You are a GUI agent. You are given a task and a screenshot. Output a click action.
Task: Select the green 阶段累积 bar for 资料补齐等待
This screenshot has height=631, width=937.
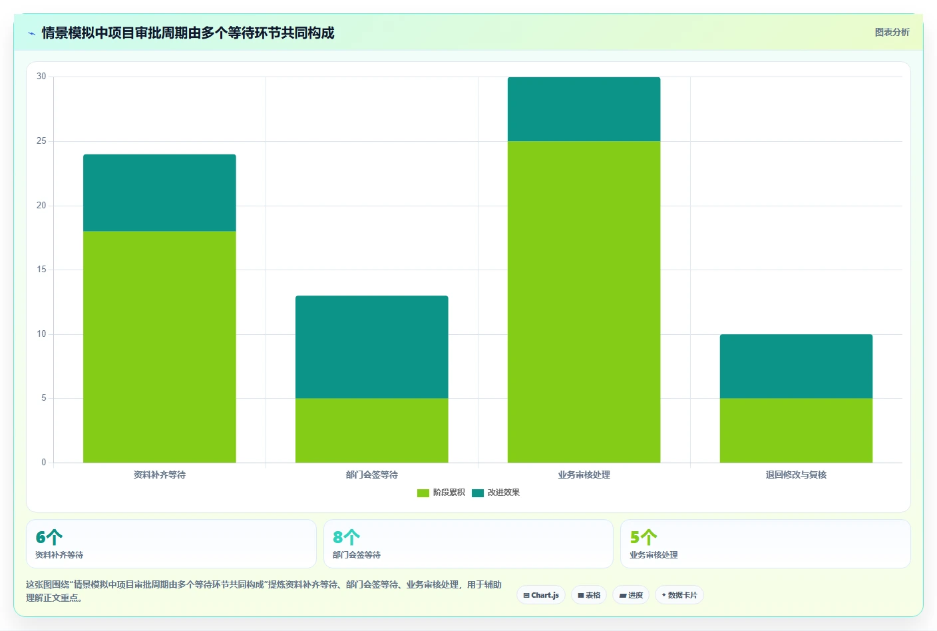[x=160, y=347]
